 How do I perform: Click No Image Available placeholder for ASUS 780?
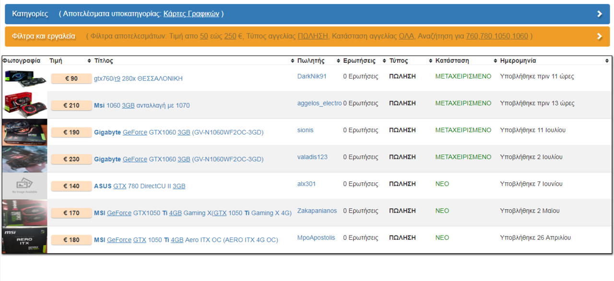click(24, 186)
